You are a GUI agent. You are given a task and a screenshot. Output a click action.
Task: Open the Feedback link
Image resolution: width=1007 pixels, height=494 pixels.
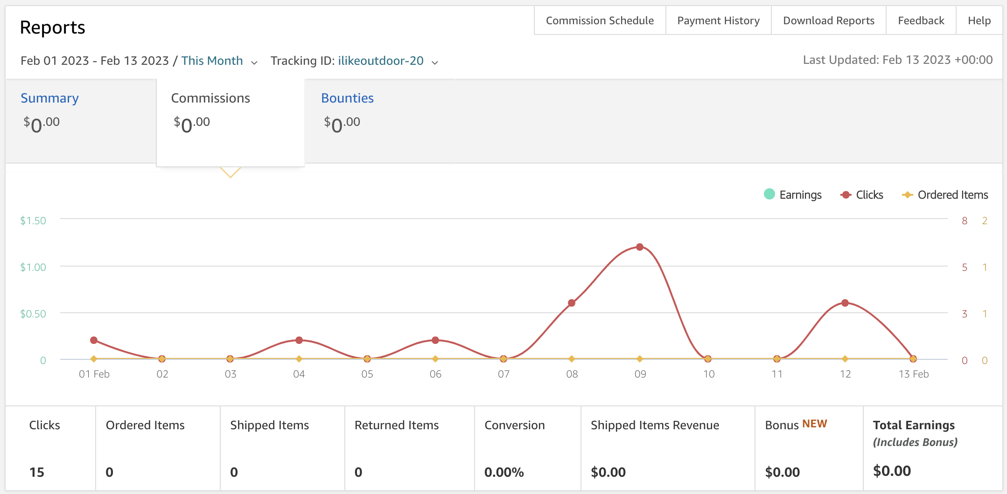coord(921,21)
